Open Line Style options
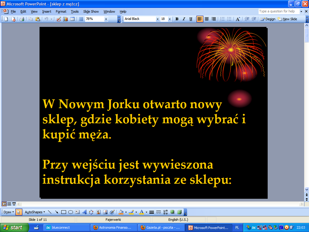 point(151,212)
